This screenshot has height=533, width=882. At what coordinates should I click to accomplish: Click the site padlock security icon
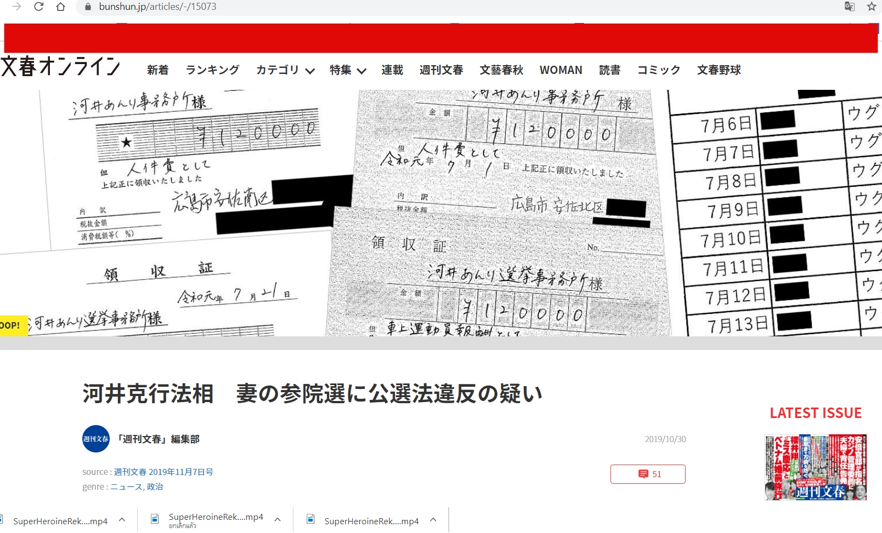coord(87,7)
